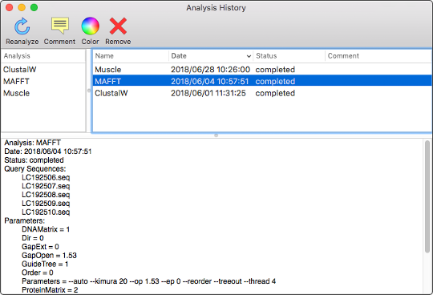Viewport: 433px width, 295px height.
Task: Click the vertical splitter handle beside Analysis list
Action: click(x=89, y=91)
